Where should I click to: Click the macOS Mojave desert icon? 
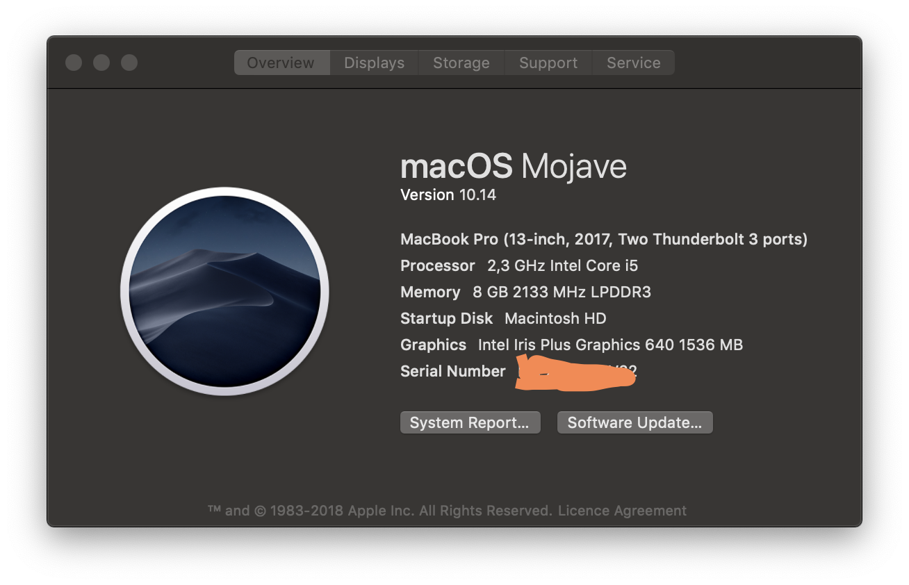pos(224,291)
